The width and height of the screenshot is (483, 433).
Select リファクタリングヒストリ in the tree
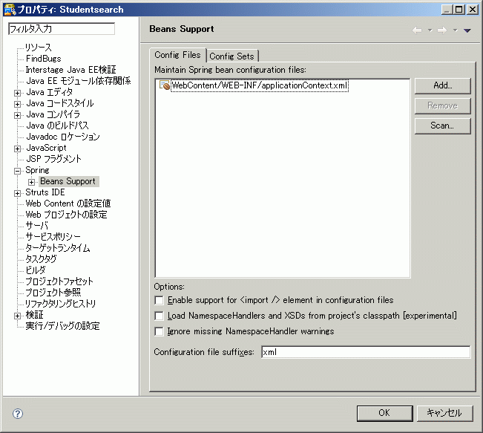[x=60, y=304]
